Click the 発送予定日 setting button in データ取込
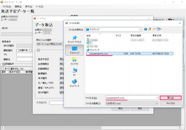 point(62,59)
